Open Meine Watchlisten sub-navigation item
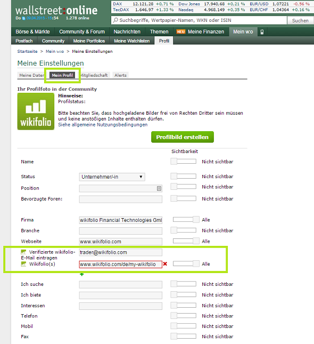 (132, 41)
